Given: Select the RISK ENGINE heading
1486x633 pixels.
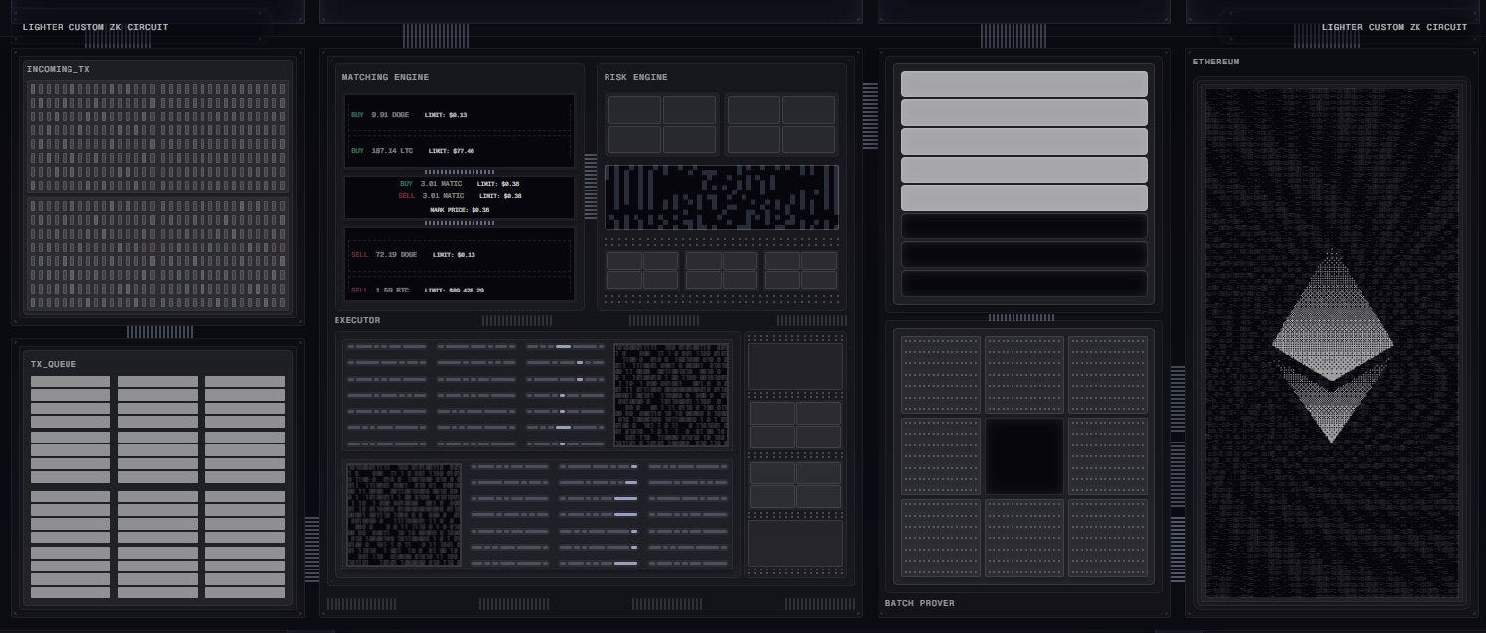Looking at the screenshot, I should [636, 77].
